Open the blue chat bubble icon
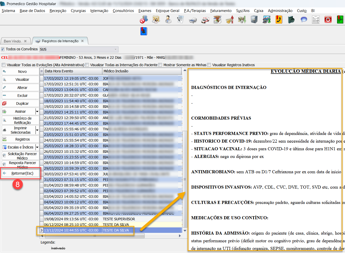Image resolution: width=345 pixels, height=253 pixels. click(304, 20)
